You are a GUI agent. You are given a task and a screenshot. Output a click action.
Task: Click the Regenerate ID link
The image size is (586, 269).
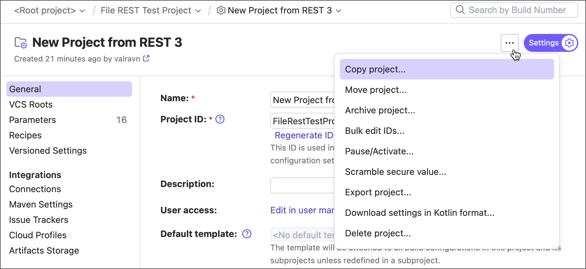pyautogui.click(x=304, y=135)
